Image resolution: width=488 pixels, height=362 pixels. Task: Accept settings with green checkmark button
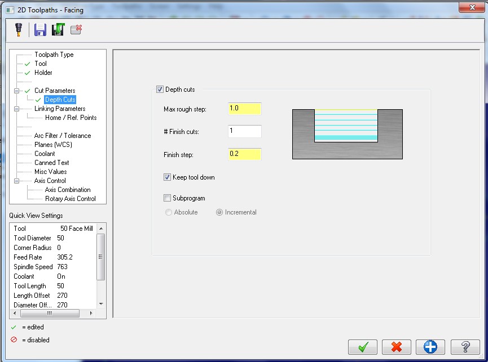point(363,347)
